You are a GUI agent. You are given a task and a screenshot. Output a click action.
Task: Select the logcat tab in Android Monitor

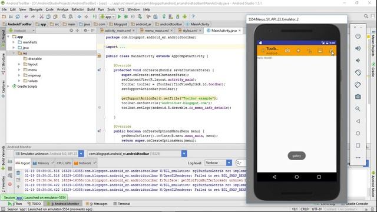pos(22,163)
